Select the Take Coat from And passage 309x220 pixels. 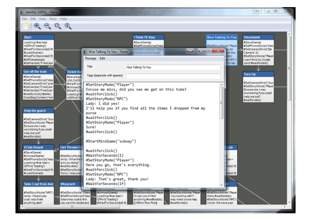[x=38, y=193]
